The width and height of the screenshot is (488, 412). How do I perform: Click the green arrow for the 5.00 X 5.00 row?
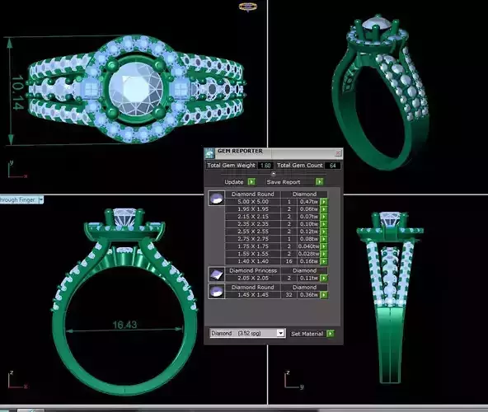pos(324,202)
